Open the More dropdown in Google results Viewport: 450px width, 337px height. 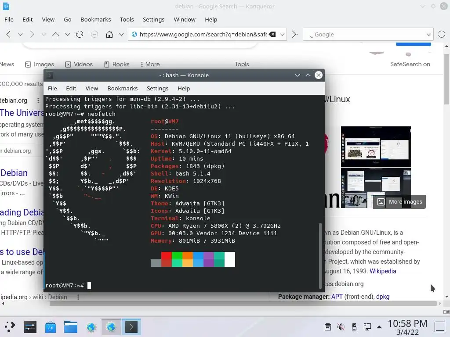(150, 64)
